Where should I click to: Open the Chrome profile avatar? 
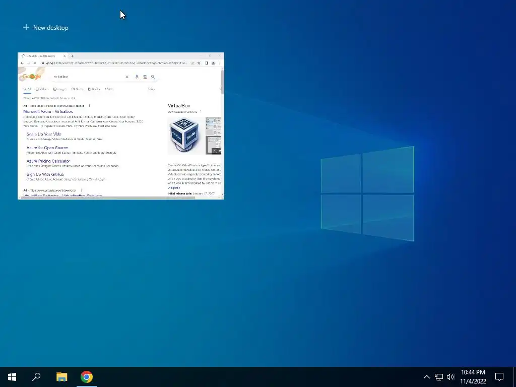coord(213,63)
